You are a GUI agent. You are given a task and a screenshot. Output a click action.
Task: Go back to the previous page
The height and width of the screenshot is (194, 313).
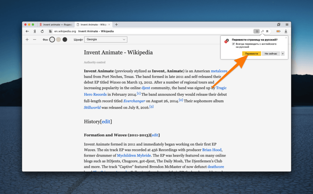coord(27,31)
